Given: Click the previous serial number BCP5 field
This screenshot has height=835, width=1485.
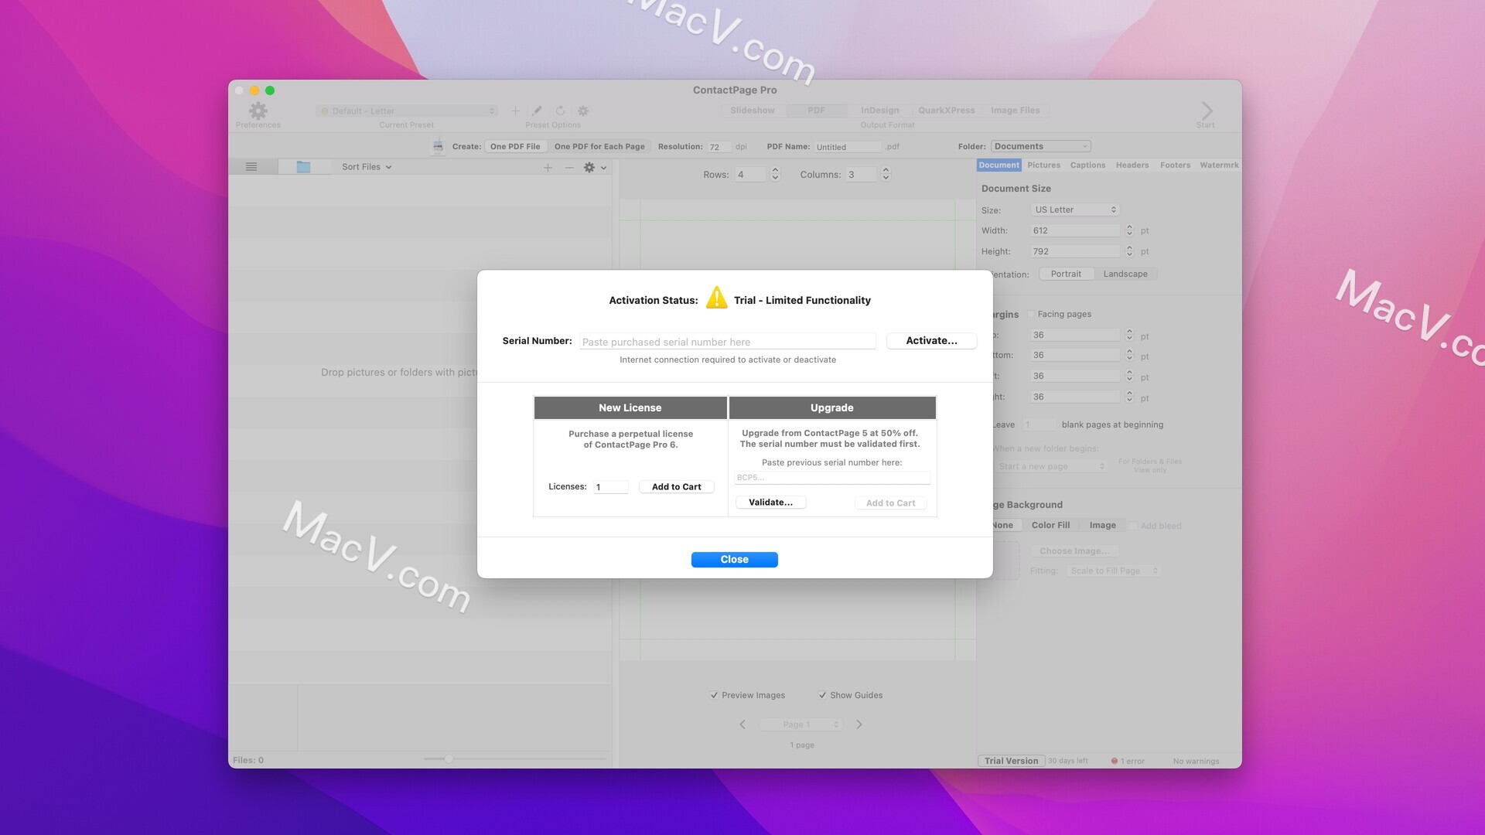Looking at the screenshot, I should tap(832, 477).
